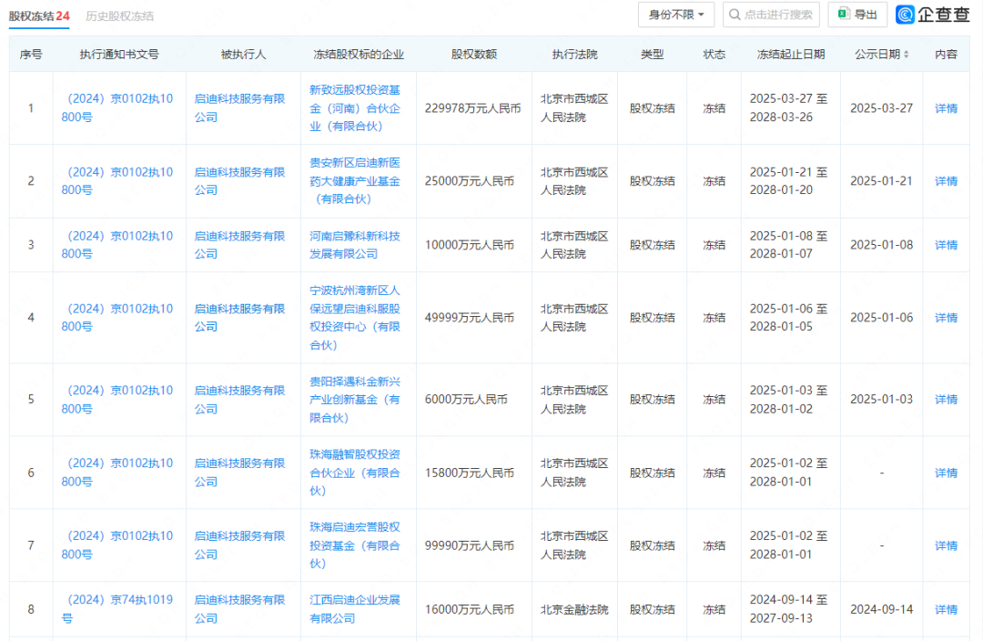Screen dimensions: 983x641
Task: Open 详情 for row 3 河南启豫科新科技
Action: 946,245
